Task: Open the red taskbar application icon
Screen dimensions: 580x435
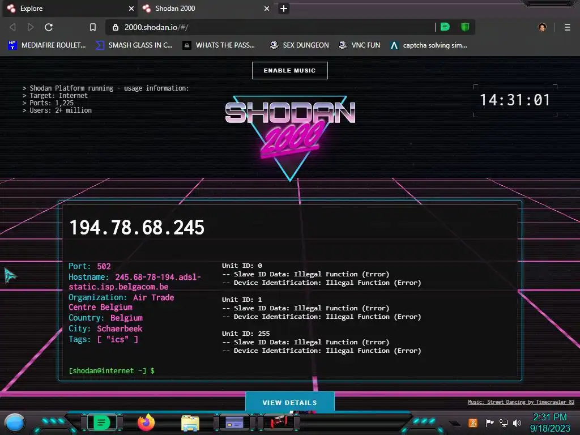Action: [279, 421]
